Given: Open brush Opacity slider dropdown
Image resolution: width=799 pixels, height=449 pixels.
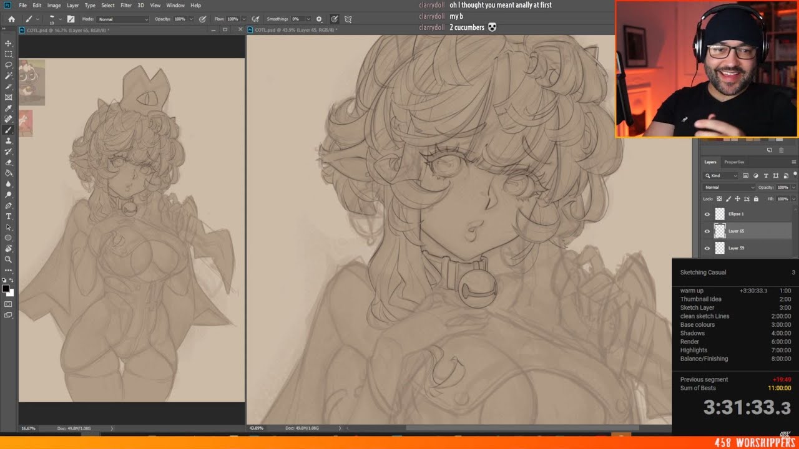Looking at the screenshot, I should (x=192, y=19).
